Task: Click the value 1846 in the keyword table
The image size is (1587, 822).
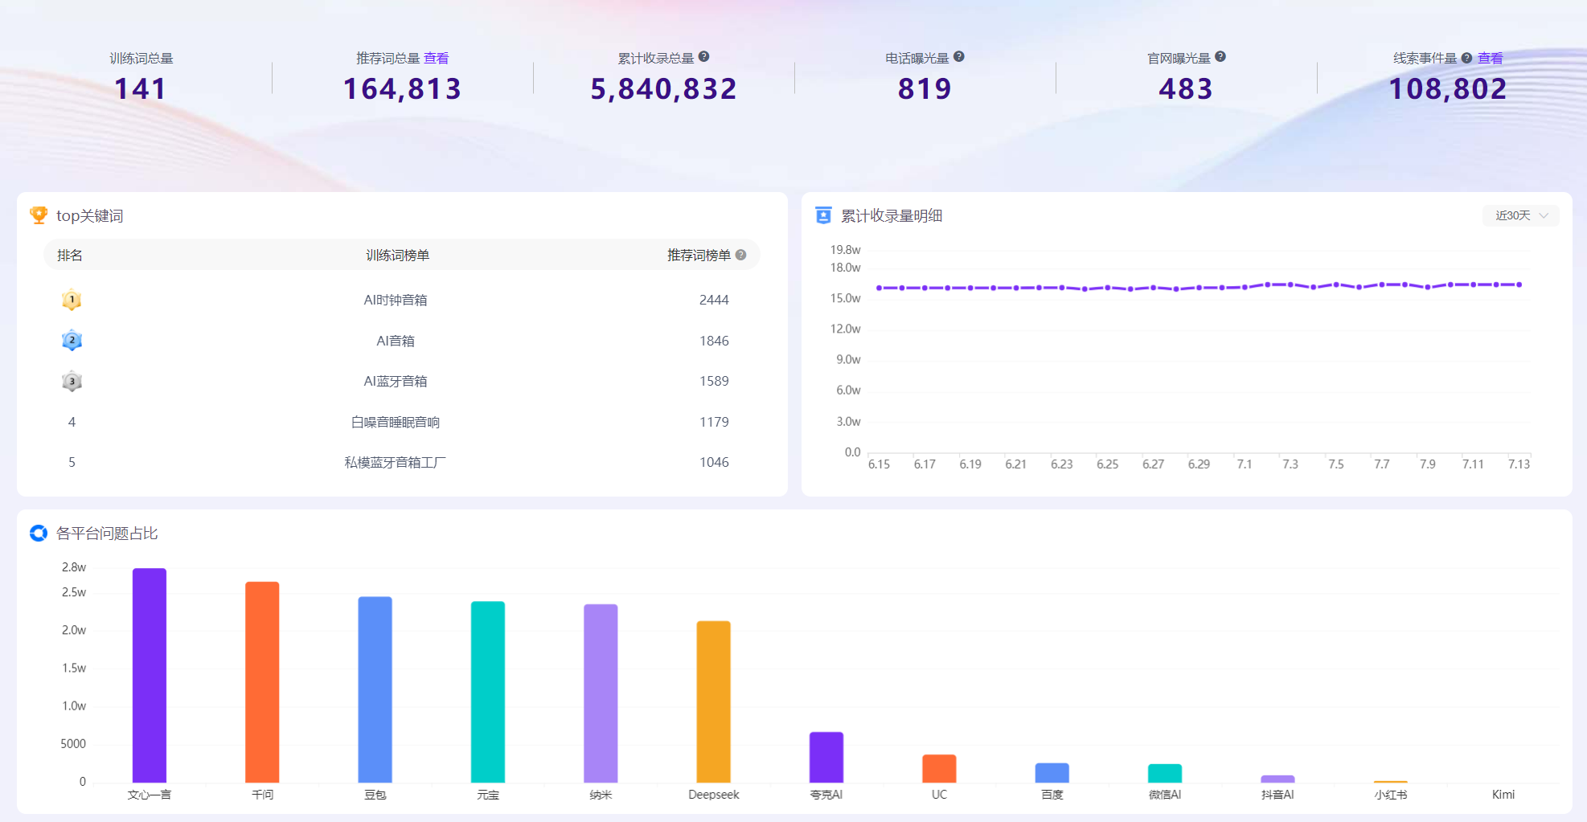Action: click(714, 341)
